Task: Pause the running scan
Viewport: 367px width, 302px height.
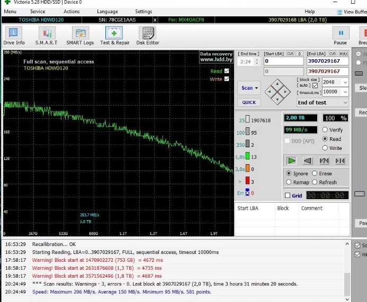Action: tap(341, 36)
